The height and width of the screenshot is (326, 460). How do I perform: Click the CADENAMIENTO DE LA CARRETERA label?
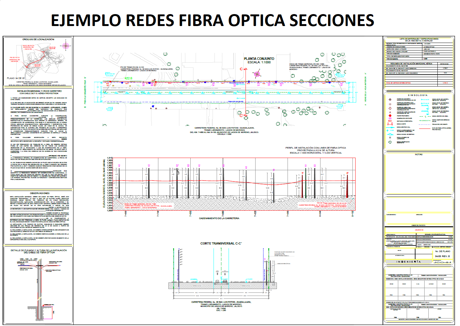[219, 218]
